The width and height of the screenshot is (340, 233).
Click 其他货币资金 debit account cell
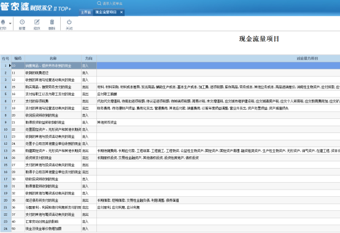point(218,123)
